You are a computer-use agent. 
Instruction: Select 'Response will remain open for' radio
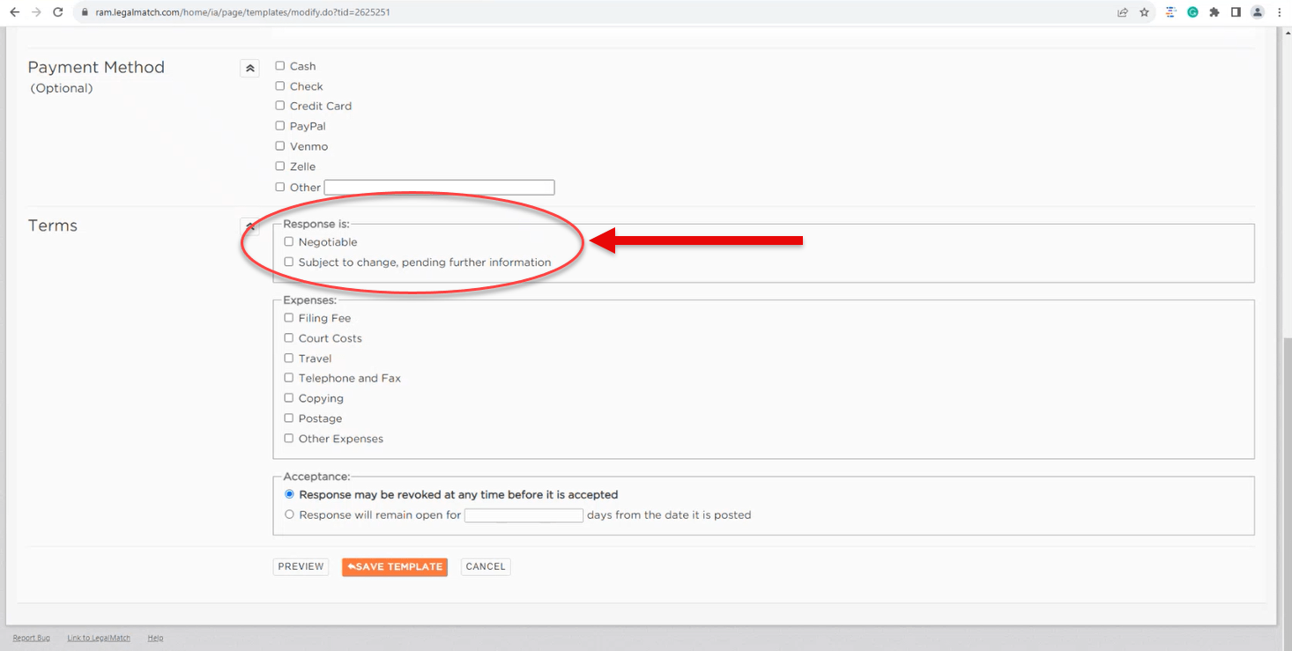[x=289, y=514]
